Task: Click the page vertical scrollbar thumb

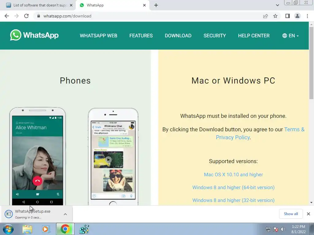Action: pos(311,63)
